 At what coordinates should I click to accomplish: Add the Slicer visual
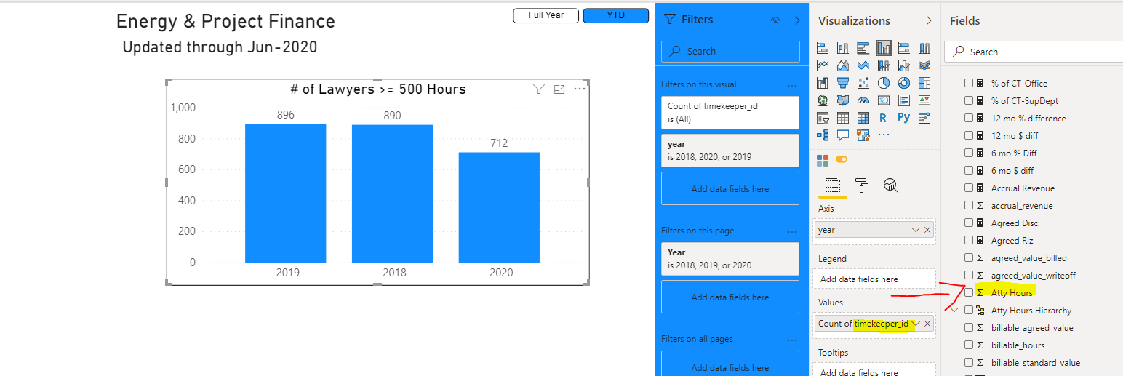[823, 118]
